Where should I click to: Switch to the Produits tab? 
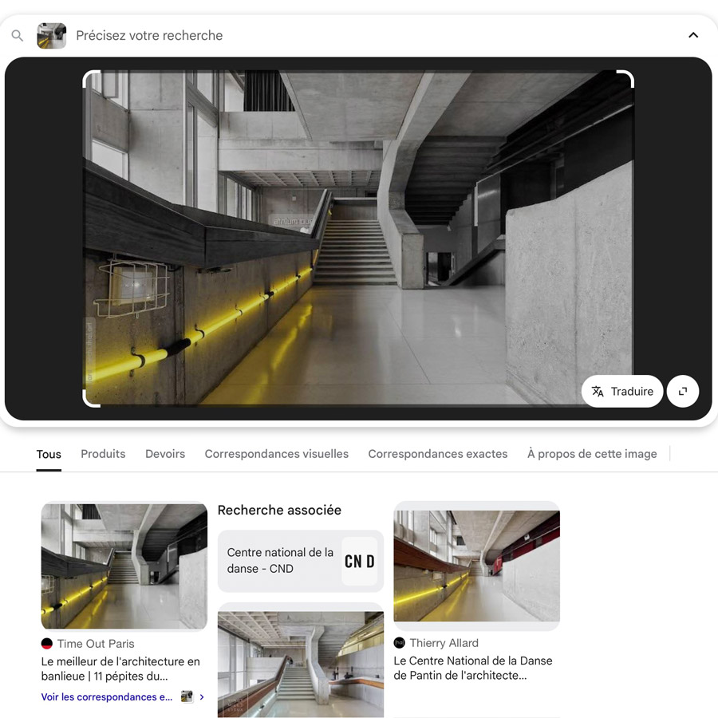103,453
